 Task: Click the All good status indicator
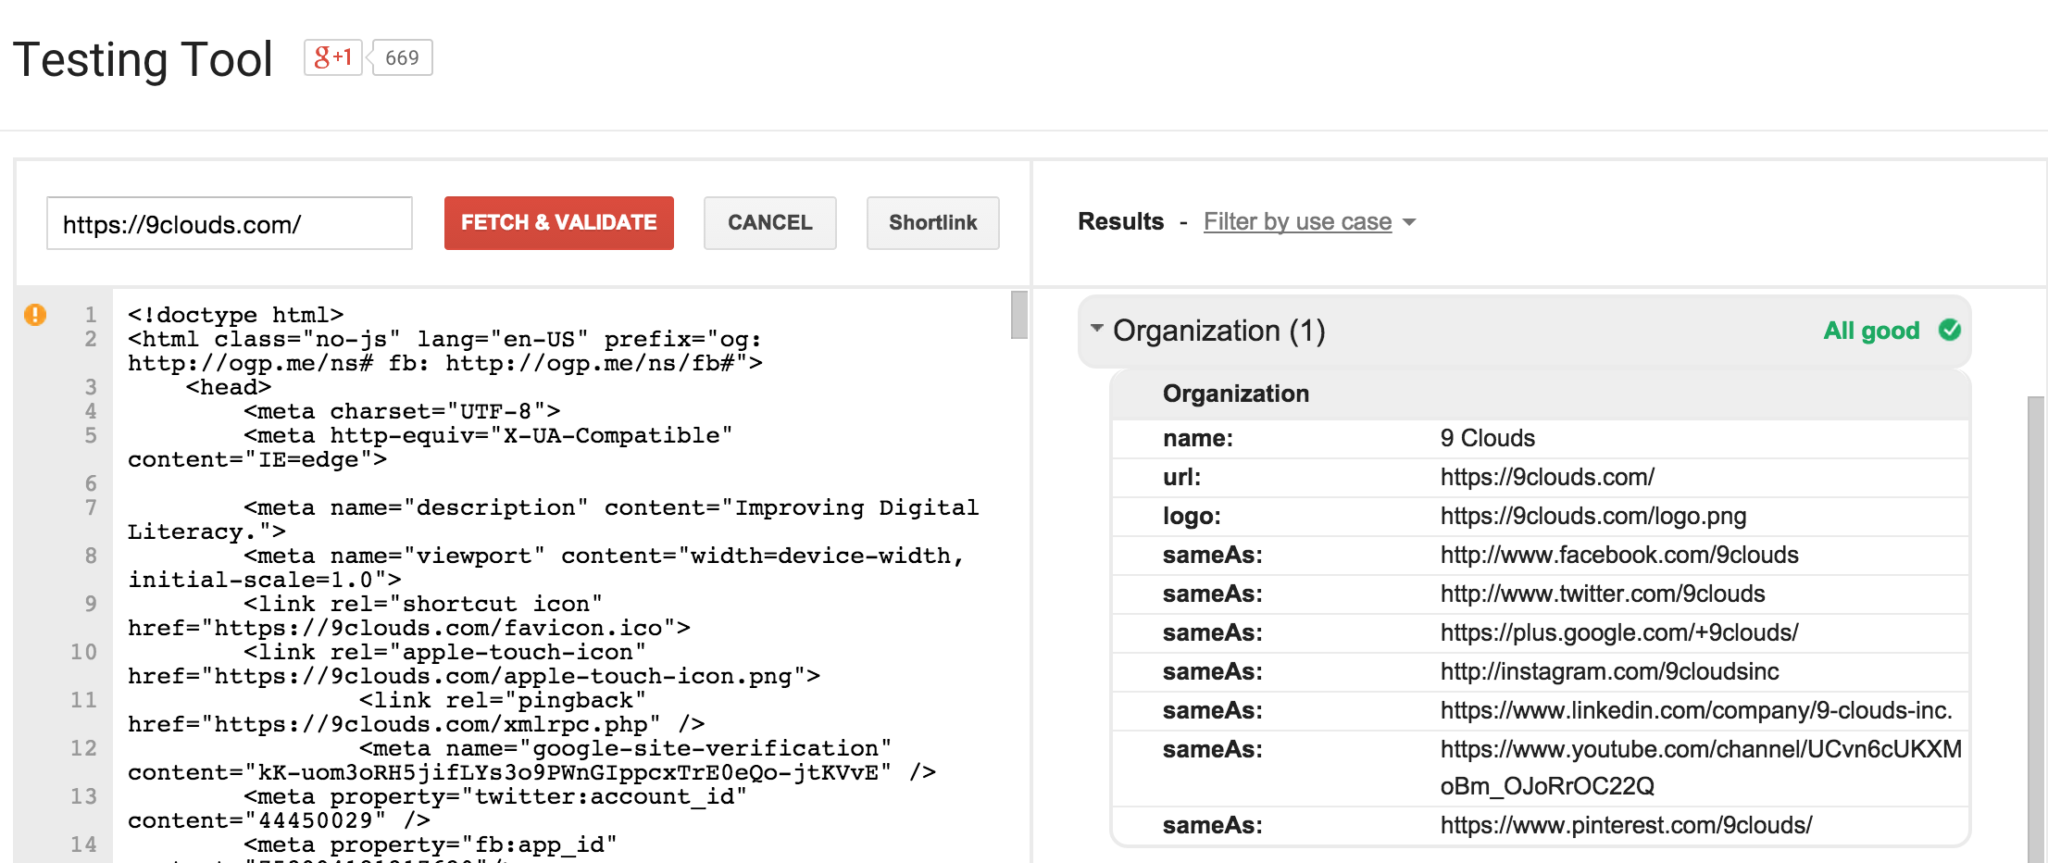(1871, 330)
